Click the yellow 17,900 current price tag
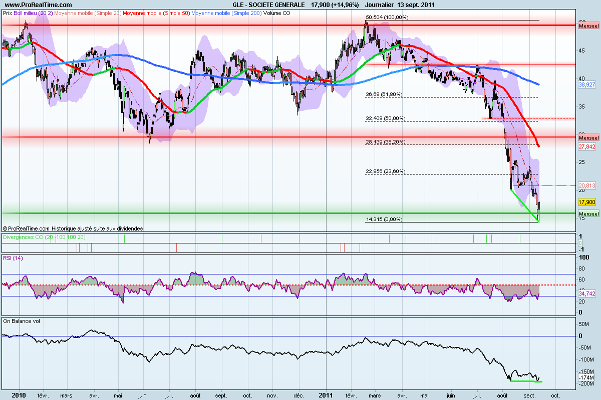Image resolution: width=601 pixels, height=400 pixels. 587,202
